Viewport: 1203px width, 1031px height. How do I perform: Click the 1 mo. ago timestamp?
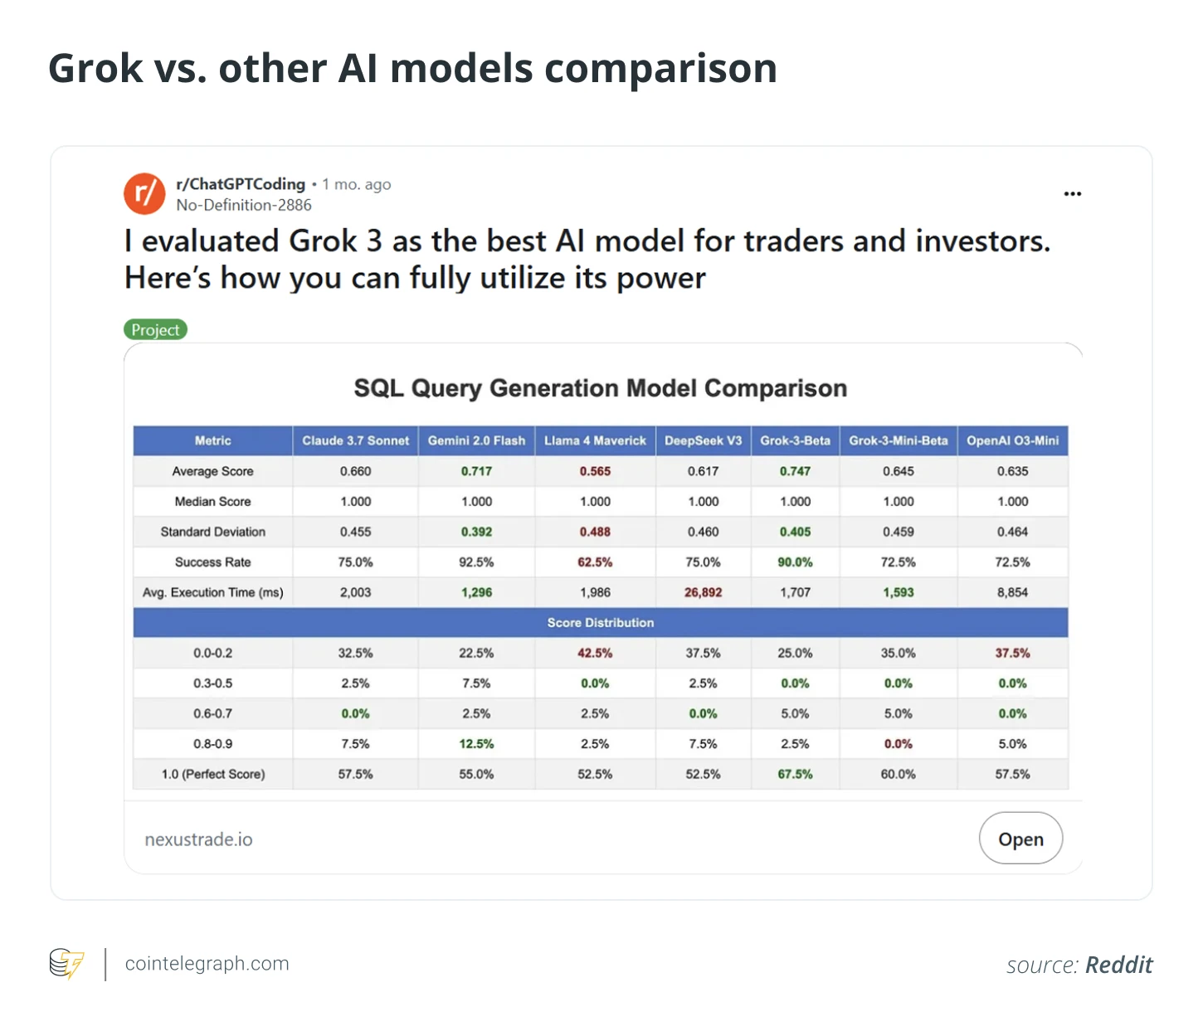[356, 183]
